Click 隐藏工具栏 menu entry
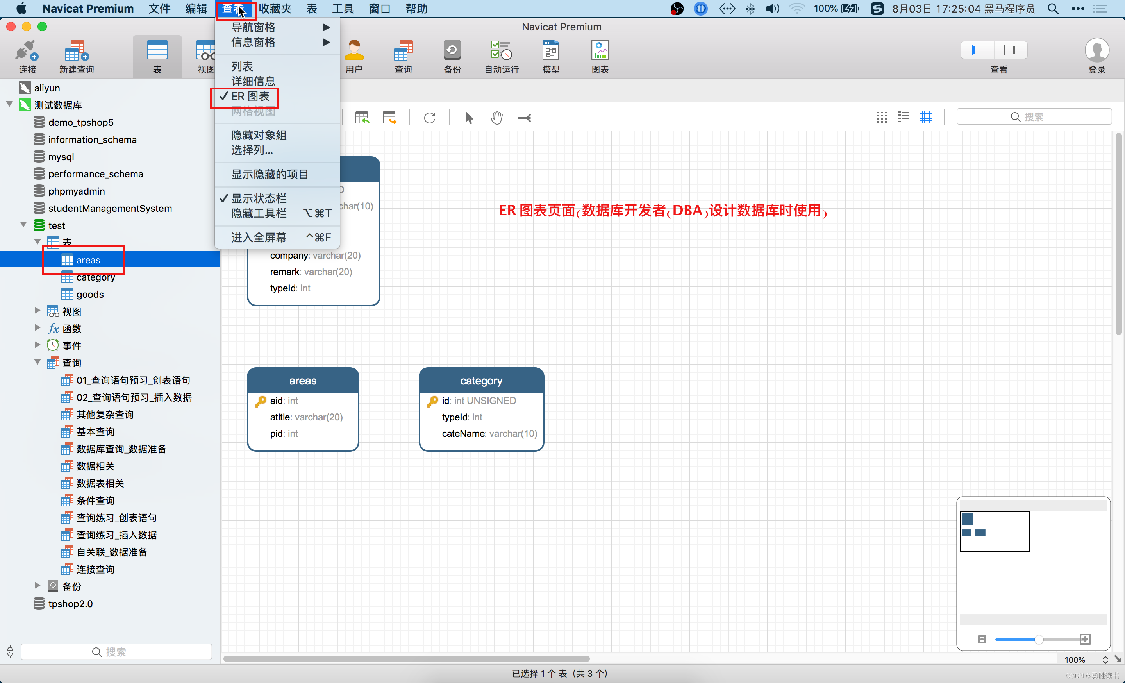Viewport: 1125px width, 683px height. (277, 213)
